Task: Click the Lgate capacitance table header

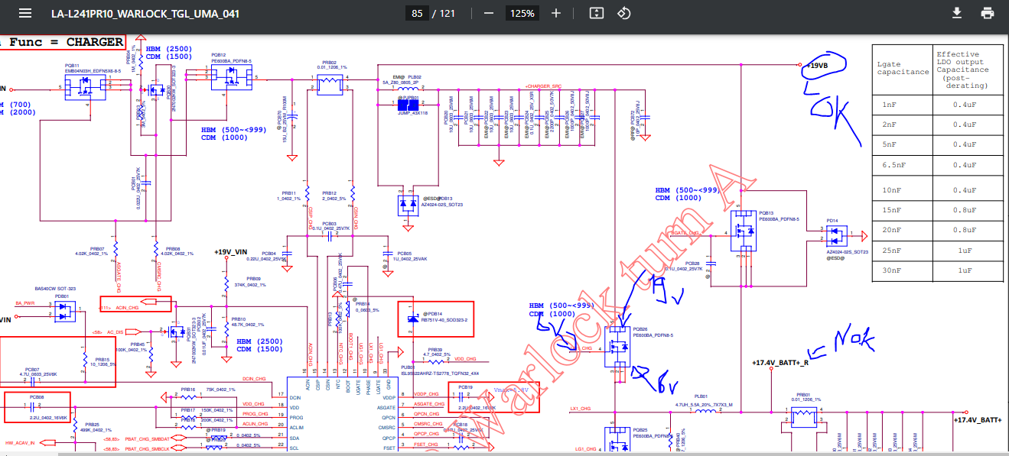Action: pyautogui.click(x=901, y=69)
